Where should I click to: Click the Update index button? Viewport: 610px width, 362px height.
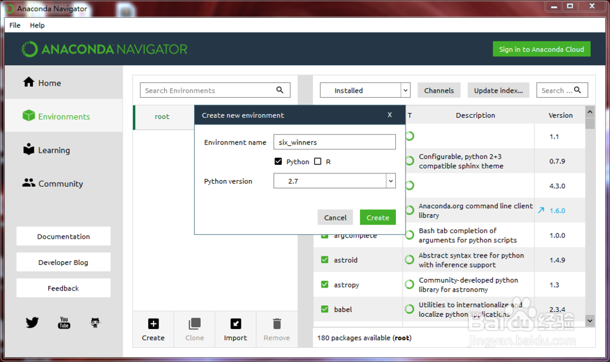pos(498,90)
